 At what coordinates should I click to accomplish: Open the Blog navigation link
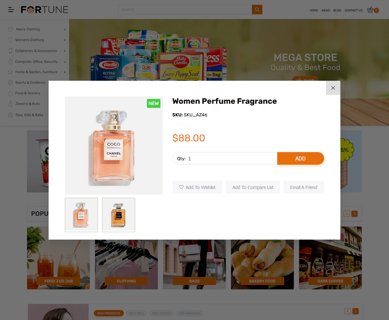(337, 10)
